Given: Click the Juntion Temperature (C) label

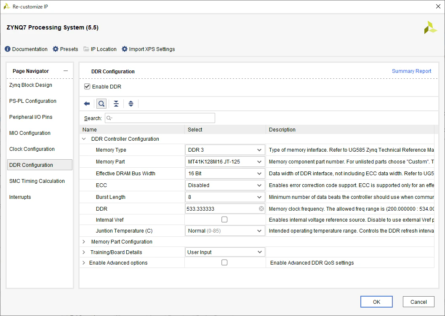Looking at the screenshot, I should [124, 231].
